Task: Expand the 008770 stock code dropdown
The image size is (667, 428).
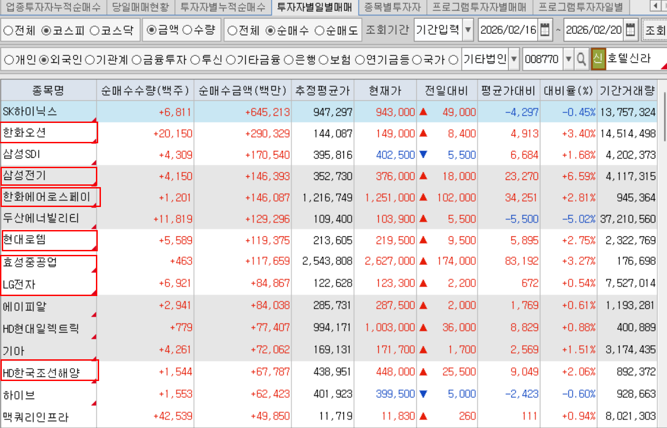Action: pos(568,59)
